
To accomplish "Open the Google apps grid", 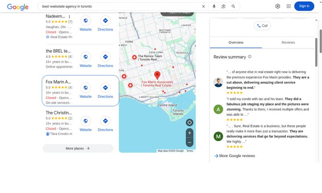I will (289, 6).
